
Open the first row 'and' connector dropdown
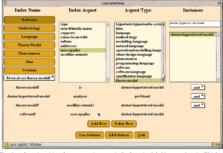198,87
